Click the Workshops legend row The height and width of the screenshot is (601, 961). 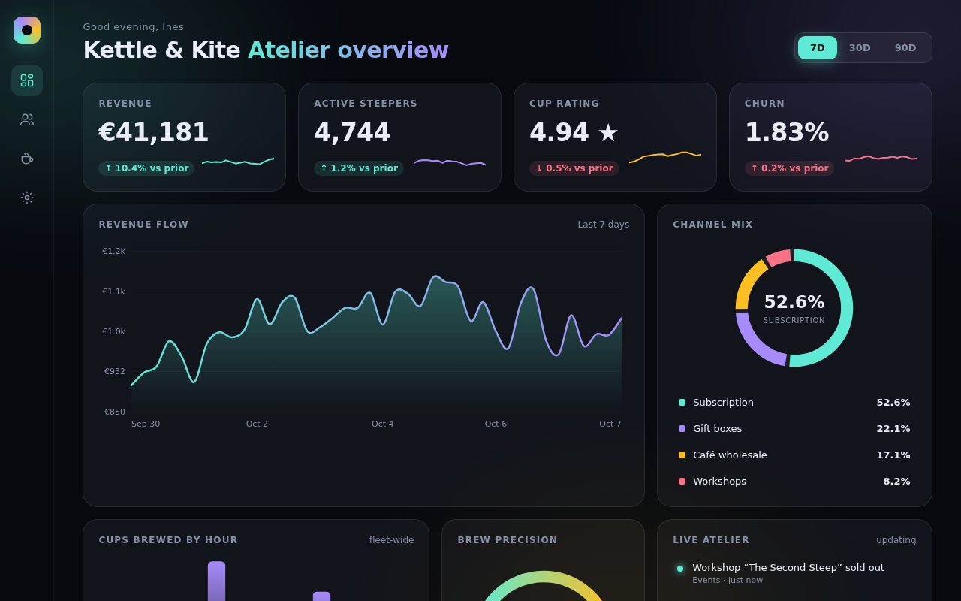(794, 482)
